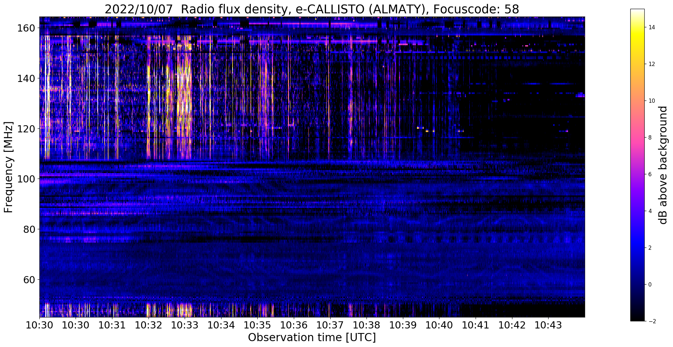The height and width of the screenshot is (347, 673).
Task: Click the 10:35 time tick label
Action: [x=258, y=325]
